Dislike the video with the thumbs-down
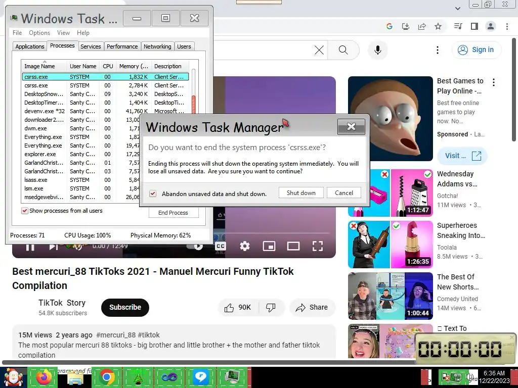This screenshot has width=518, height=388. click(x=271, y=308)
